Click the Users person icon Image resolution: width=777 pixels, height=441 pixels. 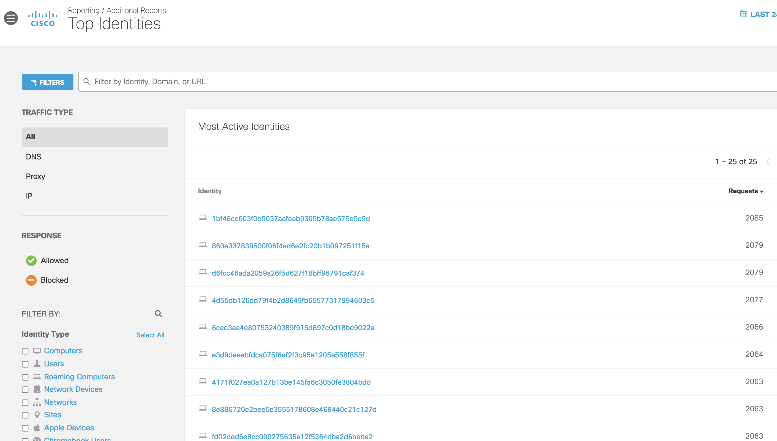[37, 364]
